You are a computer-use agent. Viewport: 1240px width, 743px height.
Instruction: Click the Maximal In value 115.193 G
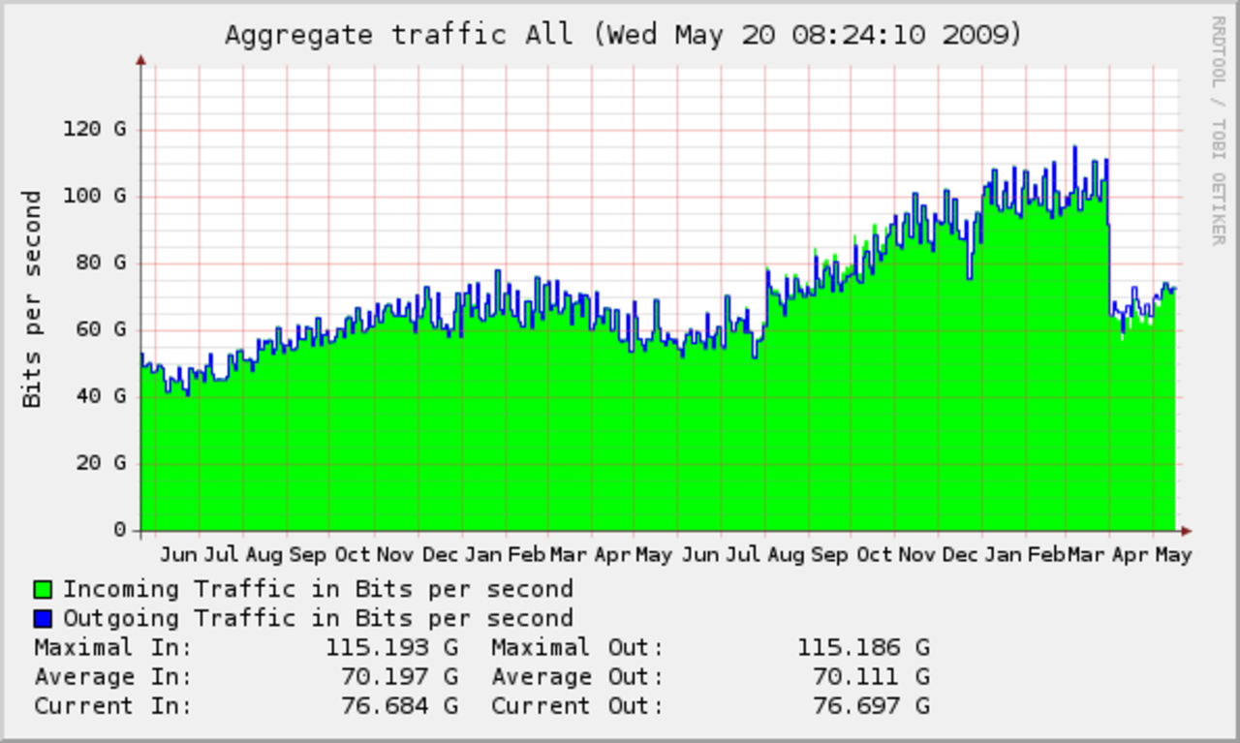(x=391, y=647)
